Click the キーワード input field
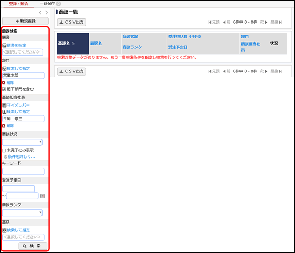The height and width of the screenshot is (253, 295). point(23,172)
